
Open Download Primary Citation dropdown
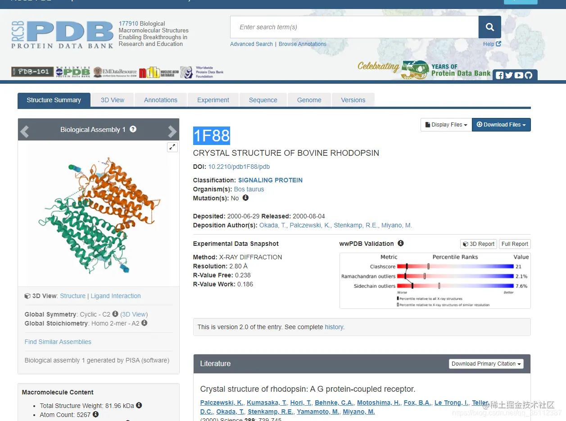486,364
